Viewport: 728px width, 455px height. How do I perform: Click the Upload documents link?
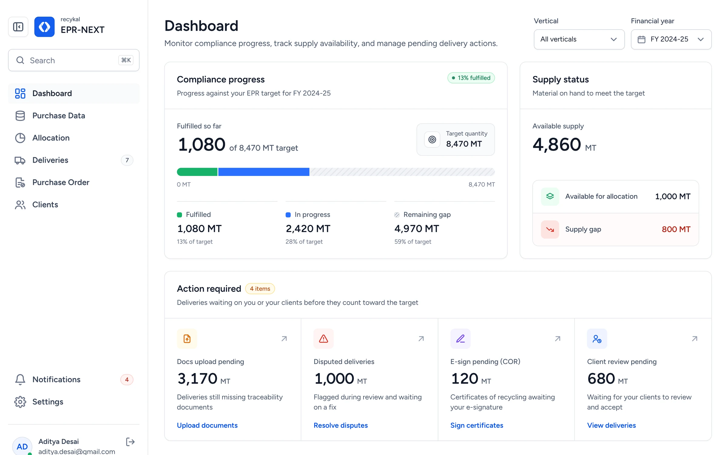(x=207, y=425)
